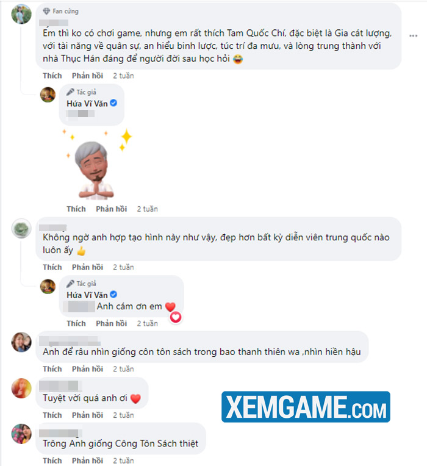Click 'Thích' under the sticker reply
This screenshot has width=427, height=466.
(x=76, y=209)
